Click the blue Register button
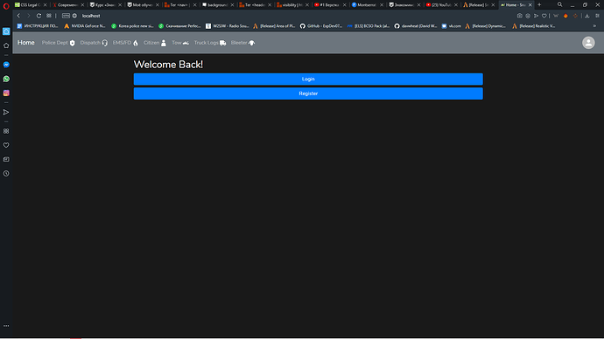Image resolution: width=604 pixels, height=339 pixels. 308,93
